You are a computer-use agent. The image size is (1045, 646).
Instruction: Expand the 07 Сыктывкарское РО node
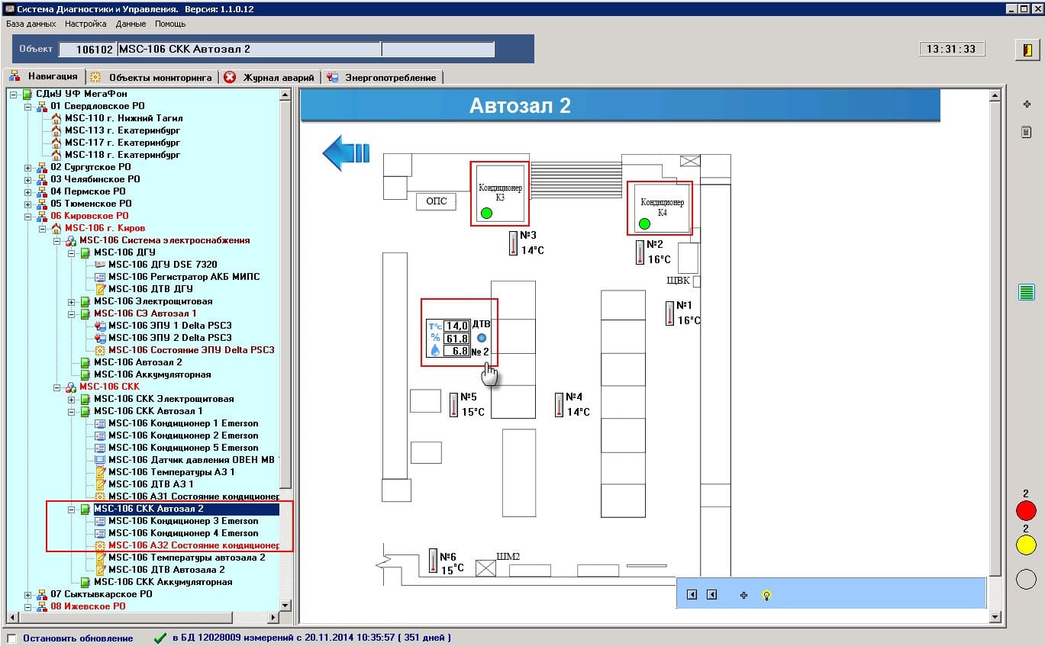click(28, 594)
